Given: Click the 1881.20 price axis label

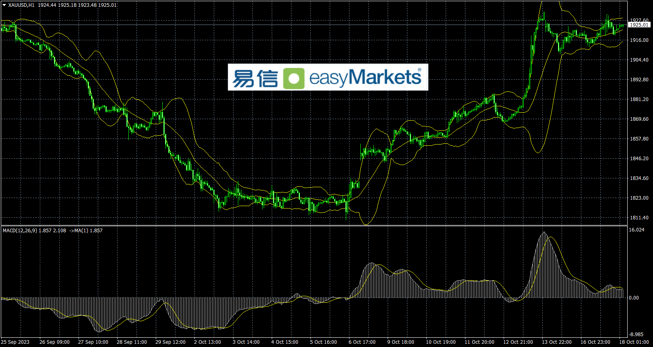Looking at the screenshot, I should click(x=639, y=99).
